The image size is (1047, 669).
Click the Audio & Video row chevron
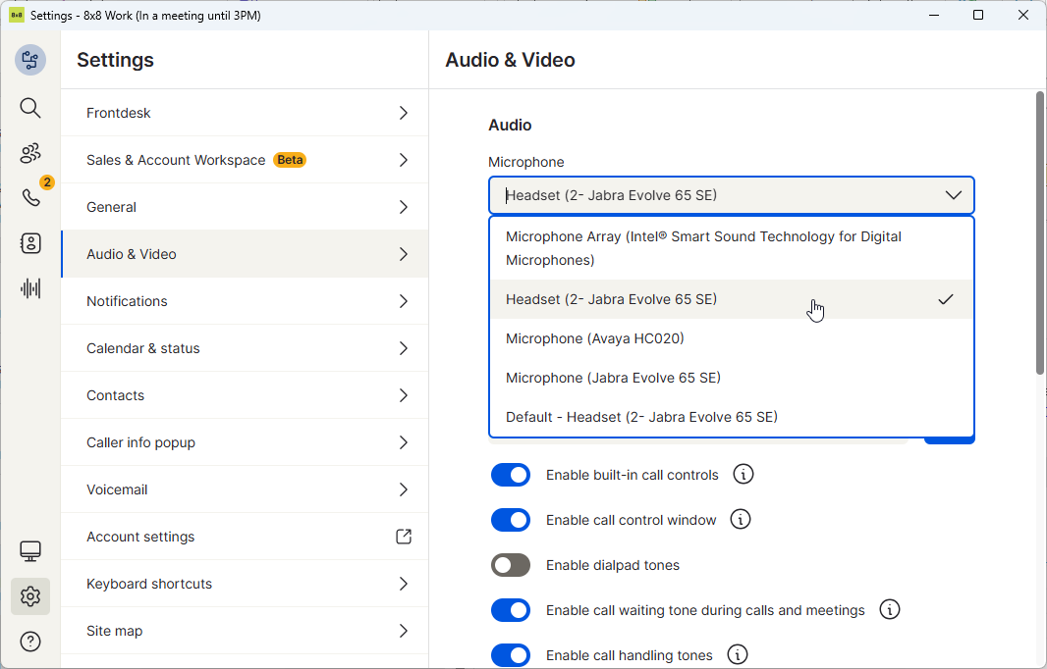(404, 254)
